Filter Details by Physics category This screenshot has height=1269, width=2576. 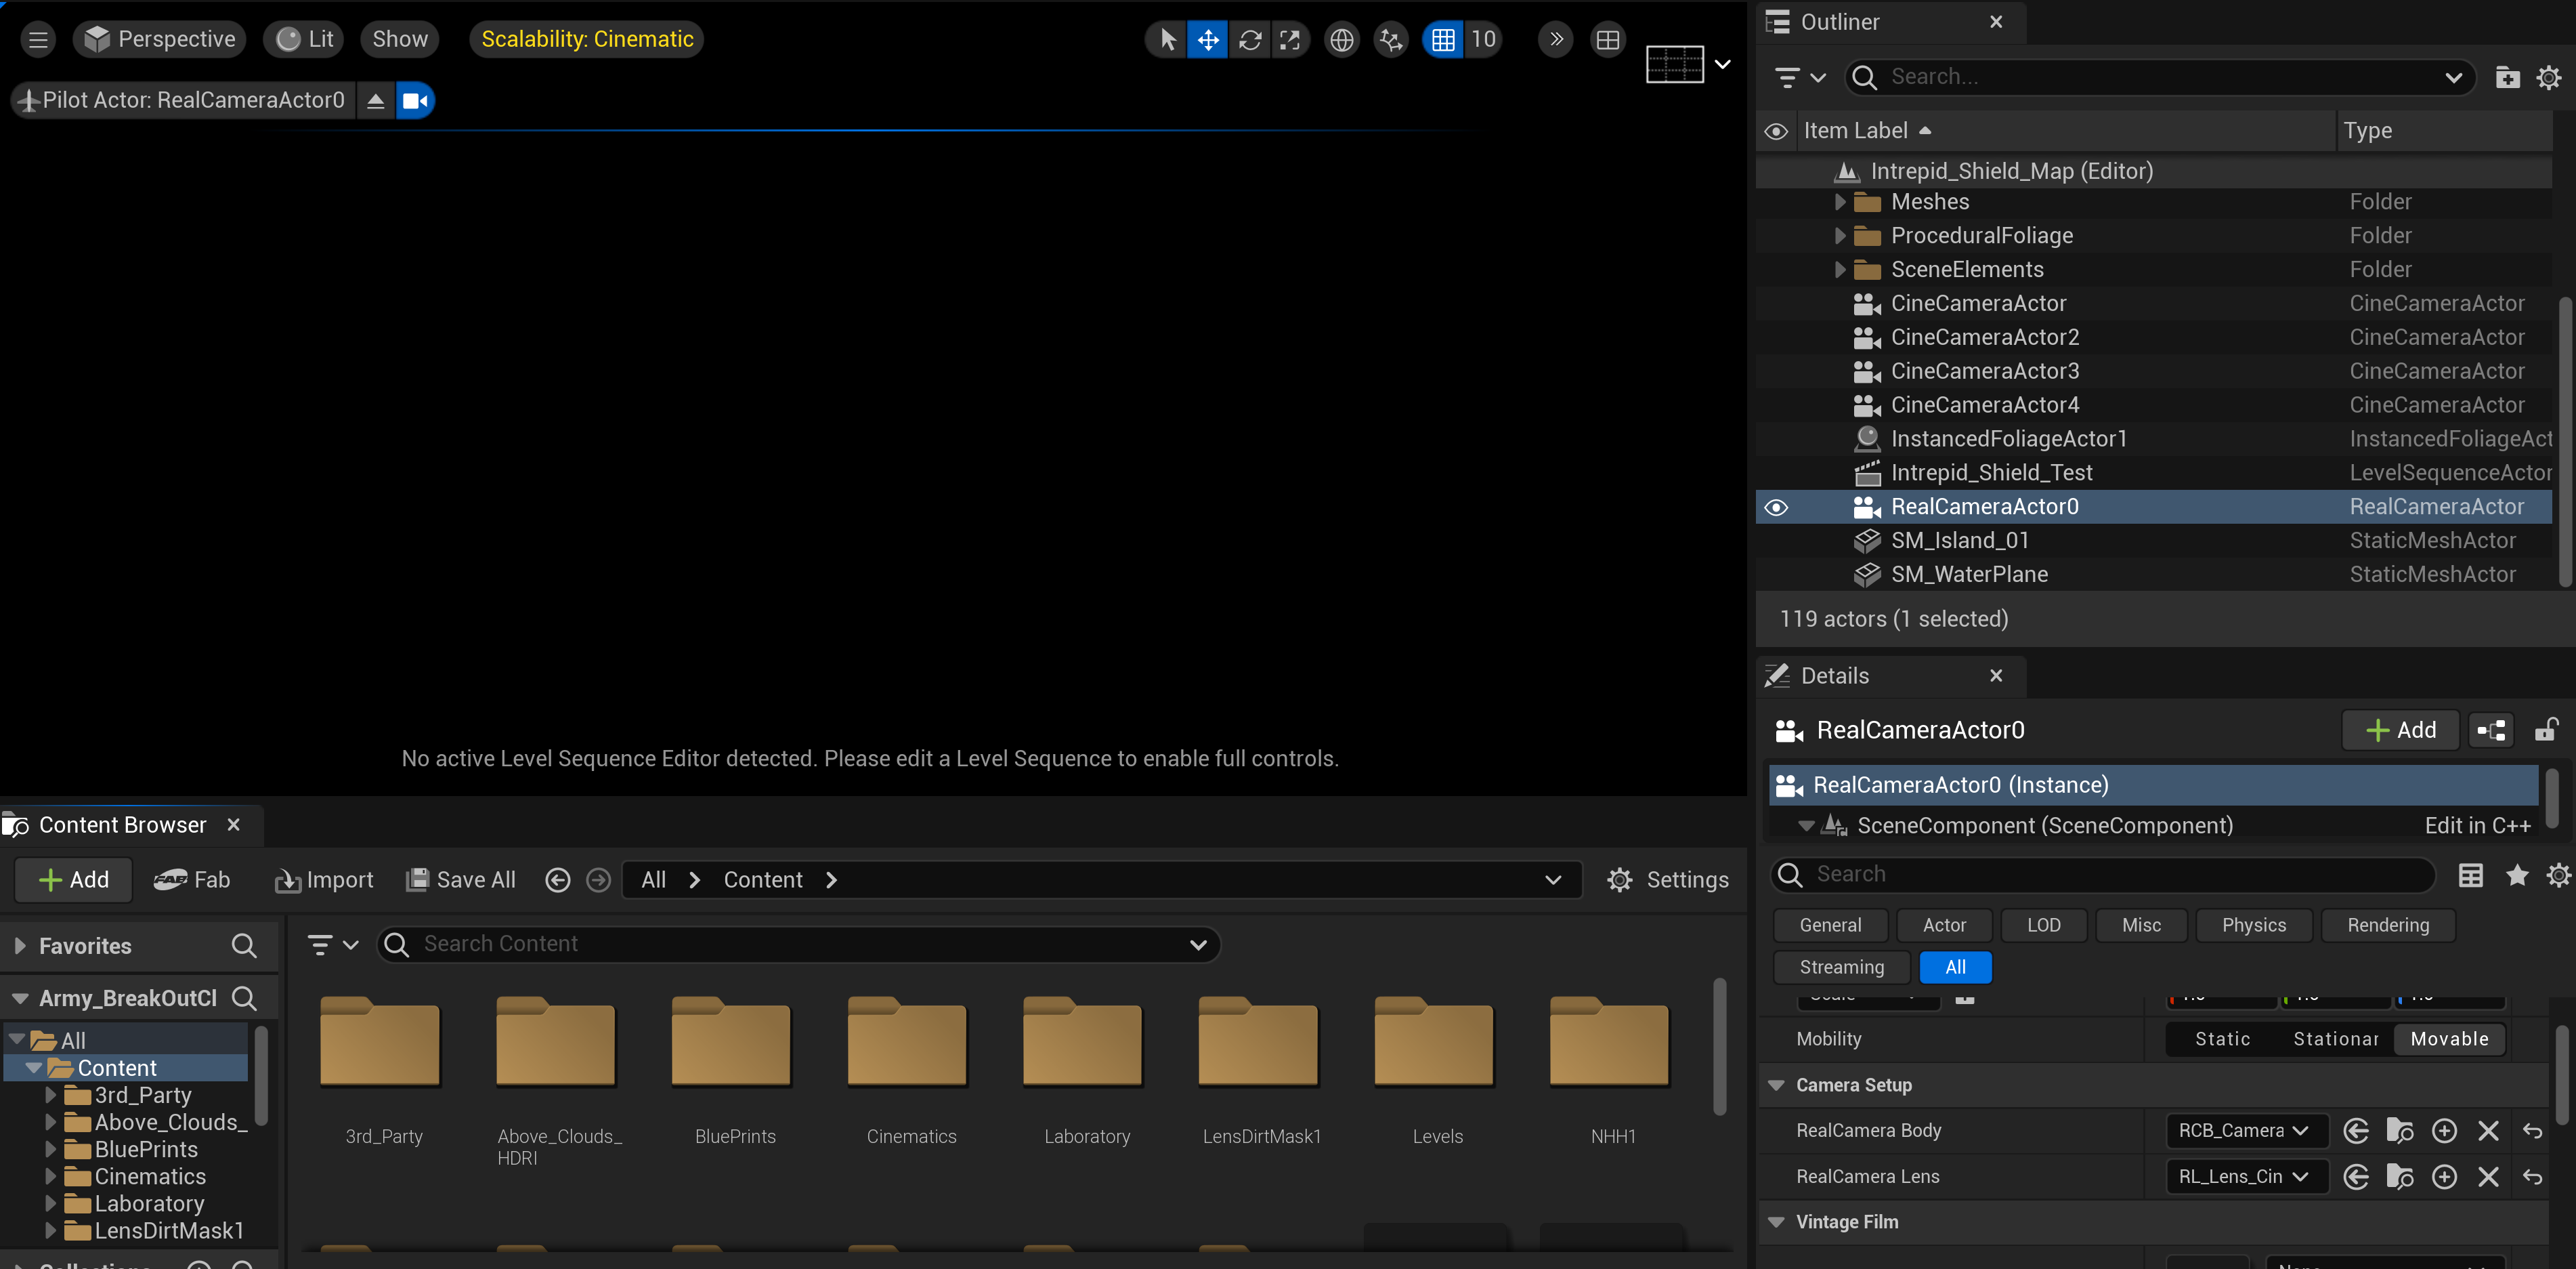[2254, 925]
